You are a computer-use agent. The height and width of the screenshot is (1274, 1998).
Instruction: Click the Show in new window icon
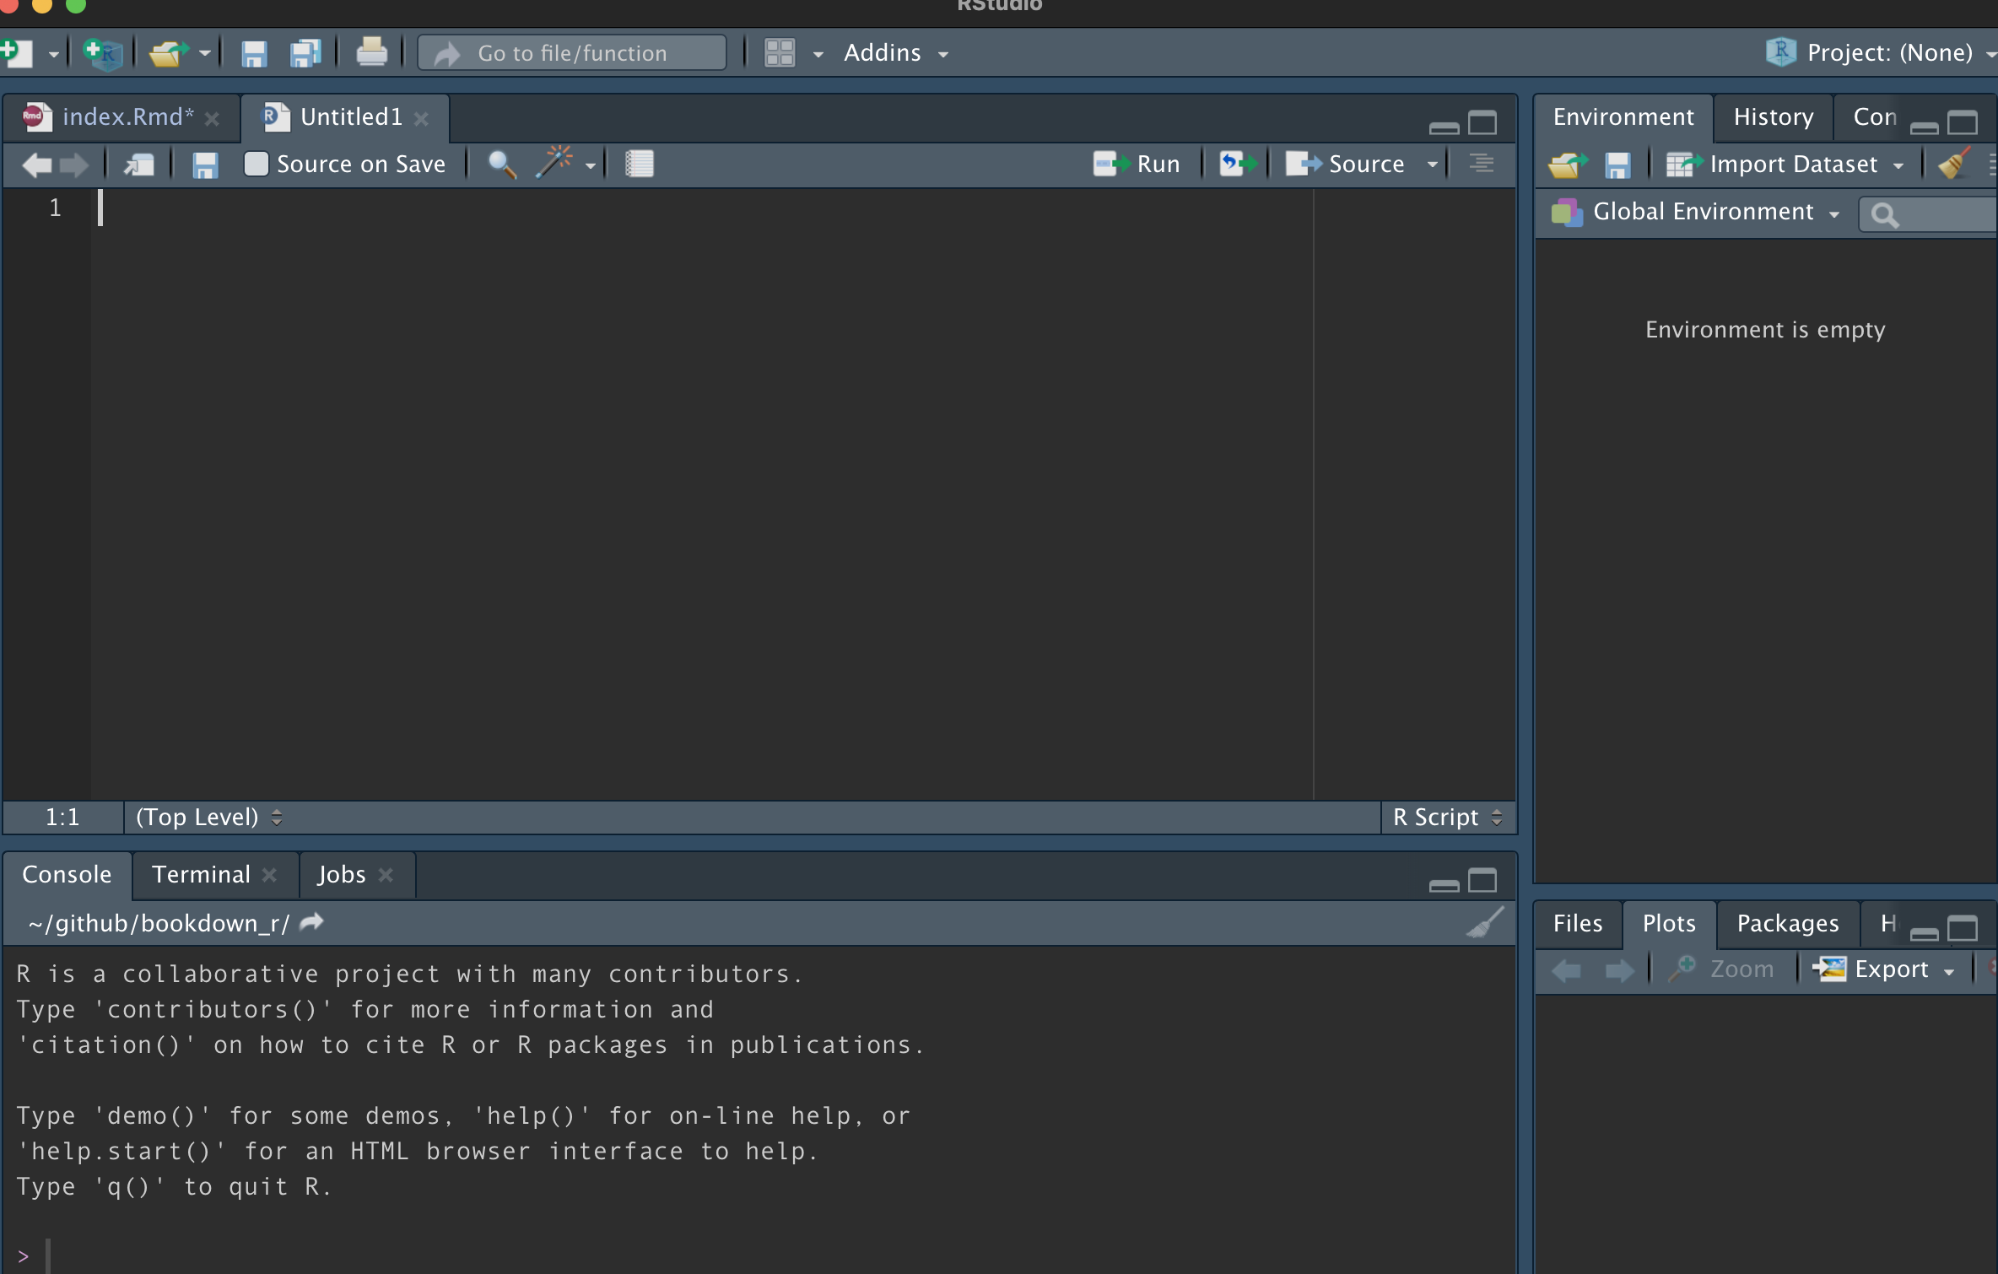coord(139,164)
